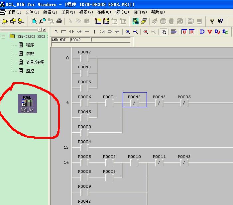
Task: Click the first zoom in magnifier icon
Action: tap(128, 32)
